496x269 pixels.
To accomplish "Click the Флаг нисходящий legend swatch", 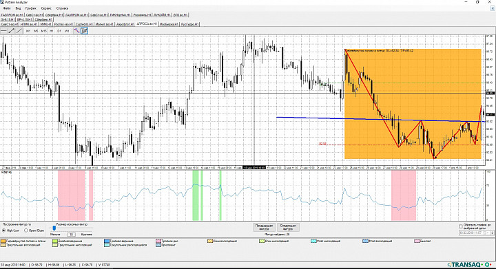I will 313,241.
